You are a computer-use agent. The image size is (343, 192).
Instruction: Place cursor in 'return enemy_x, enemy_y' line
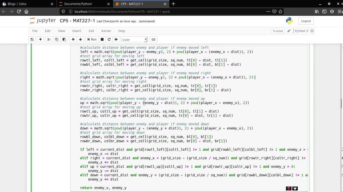point(103,188)
